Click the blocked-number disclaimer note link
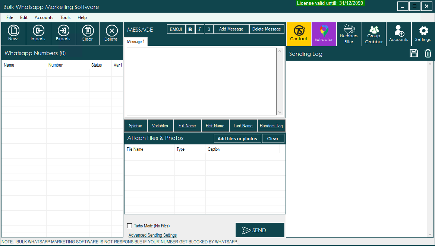435x246 pixels. point(120,242)
